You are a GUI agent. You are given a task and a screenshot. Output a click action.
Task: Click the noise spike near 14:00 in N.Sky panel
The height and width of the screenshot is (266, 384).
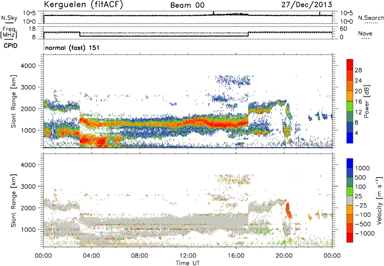[214, 13]
